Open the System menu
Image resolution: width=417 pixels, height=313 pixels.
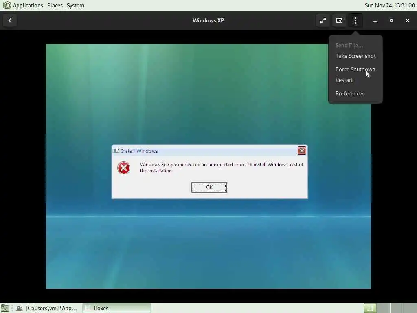[x=75, y=5]
